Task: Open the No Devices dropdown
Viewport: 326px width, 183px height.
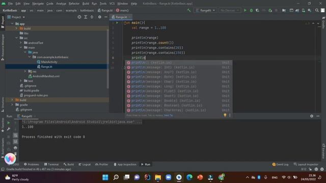Action: (230, 10)
